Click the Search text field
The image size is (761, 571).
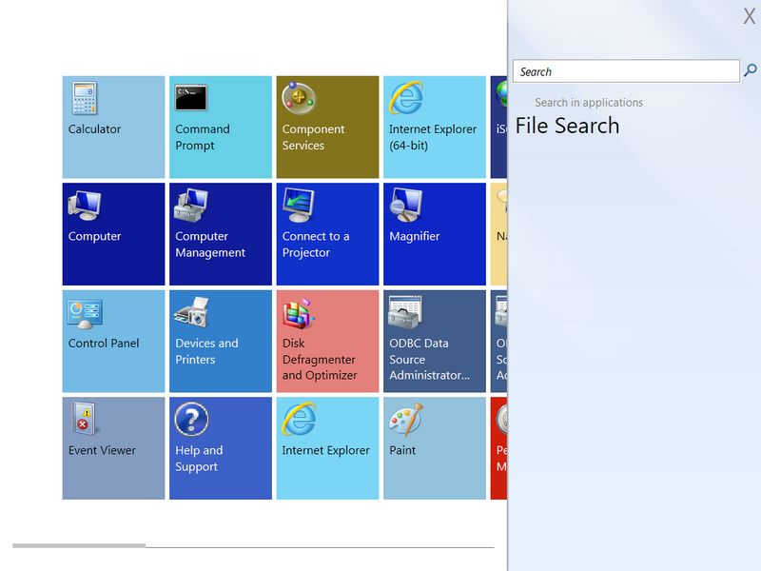click(626, 71)
